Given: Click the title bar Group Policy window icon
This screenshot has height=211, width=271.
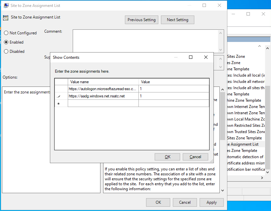Looking at the screenshot, I should 6,6.
